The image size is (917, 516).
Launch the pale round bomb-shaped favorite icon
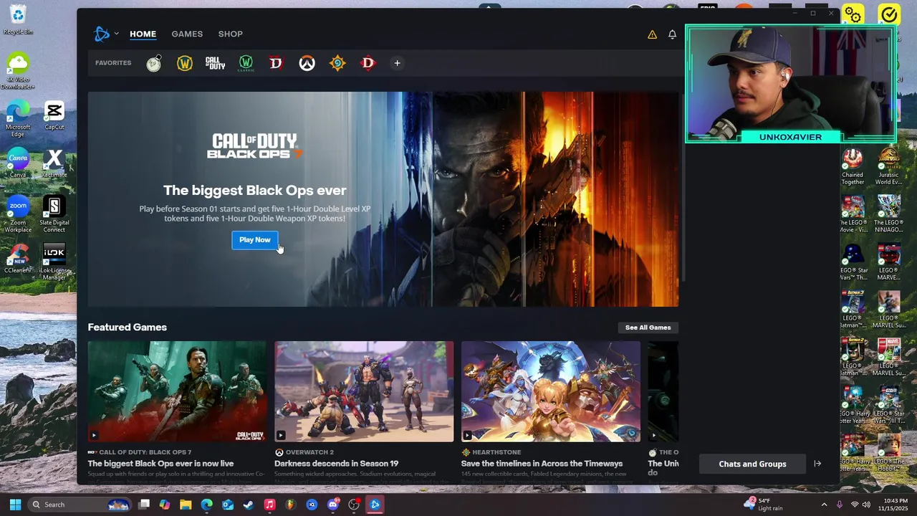[154, 63]
